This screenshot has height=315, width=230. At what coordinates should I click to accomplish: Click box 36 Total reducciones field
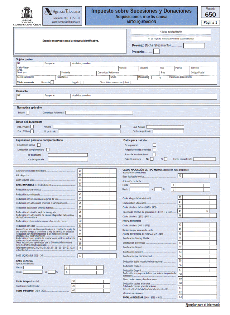97,248
